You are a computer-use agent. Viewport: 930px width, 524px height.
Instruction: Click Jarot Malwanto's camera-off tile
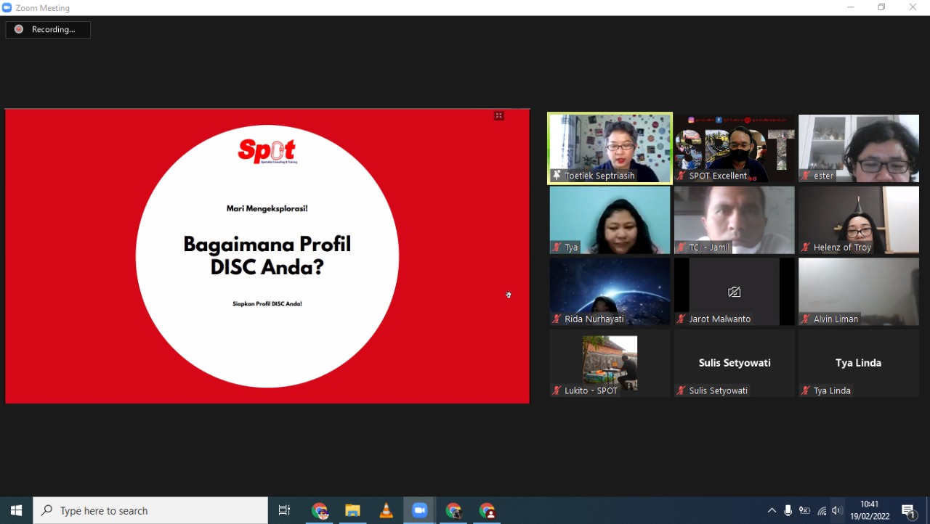[734, 292]
